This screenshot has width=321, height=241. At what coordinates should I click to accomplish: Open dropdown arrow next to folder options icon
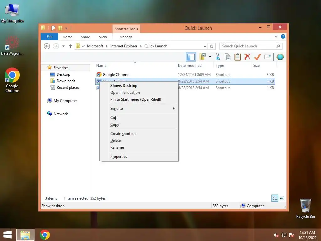210,57
